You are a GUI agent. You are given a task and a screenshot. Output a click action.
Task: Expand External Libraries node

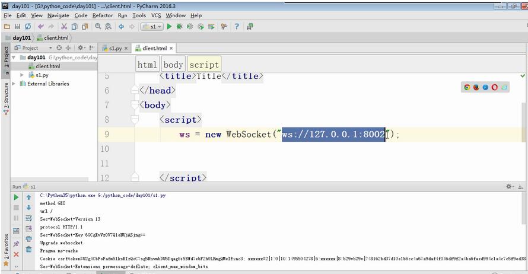(14, 84)
